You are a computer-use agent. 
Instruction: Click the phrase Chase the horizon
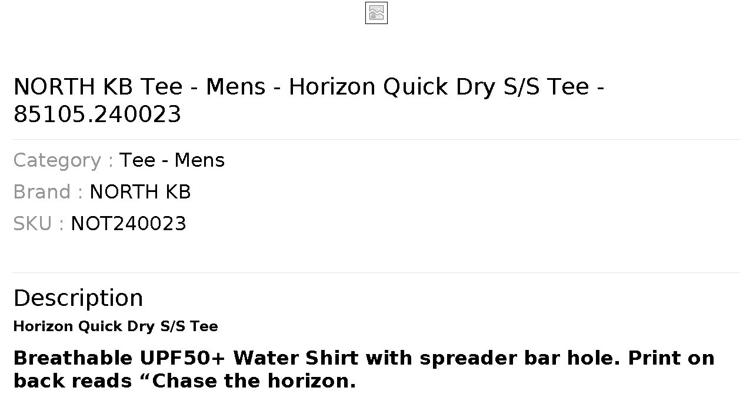254,381
